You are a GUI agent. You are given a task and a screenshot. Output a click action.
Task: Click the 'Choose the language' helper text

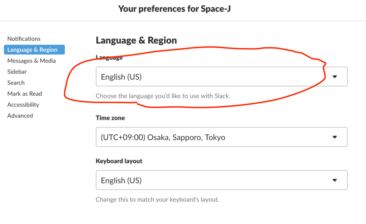tap(163, 96)
